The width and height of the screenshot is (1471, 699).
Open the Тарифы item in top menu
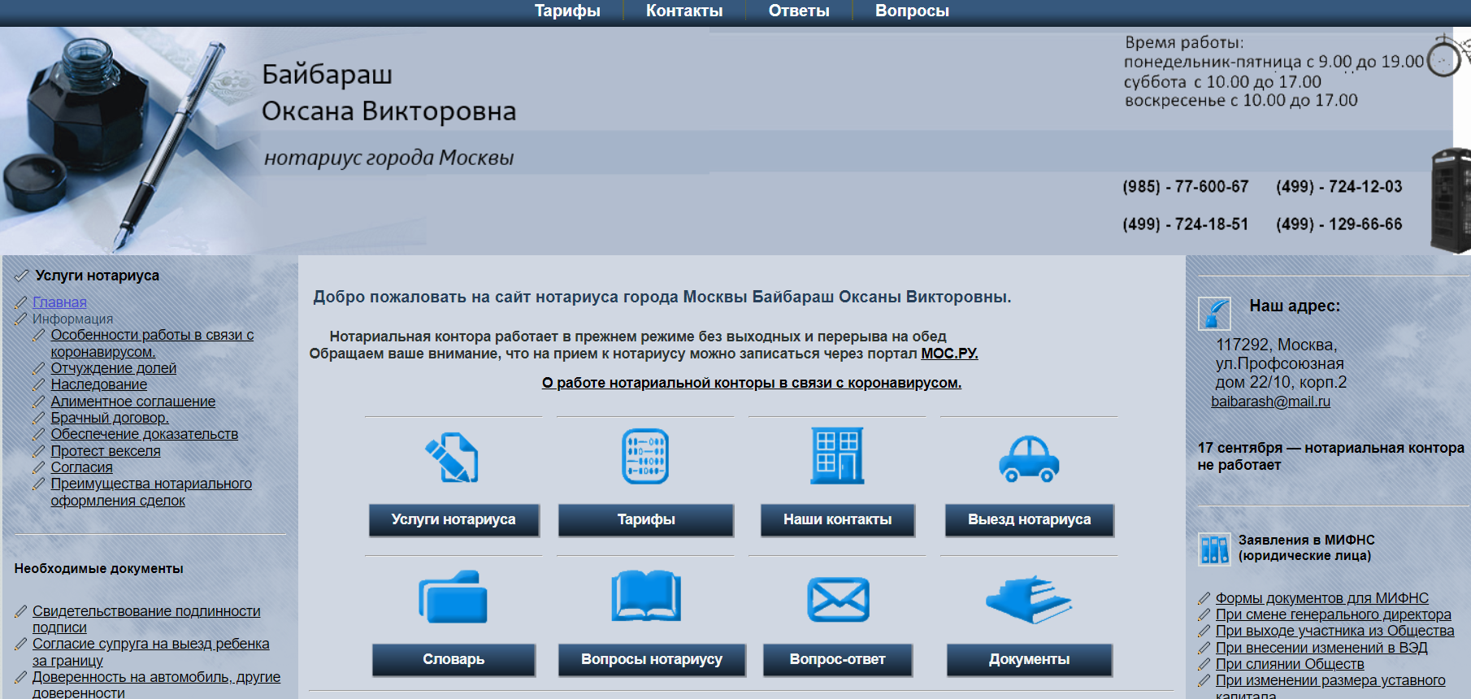[567, 11]
